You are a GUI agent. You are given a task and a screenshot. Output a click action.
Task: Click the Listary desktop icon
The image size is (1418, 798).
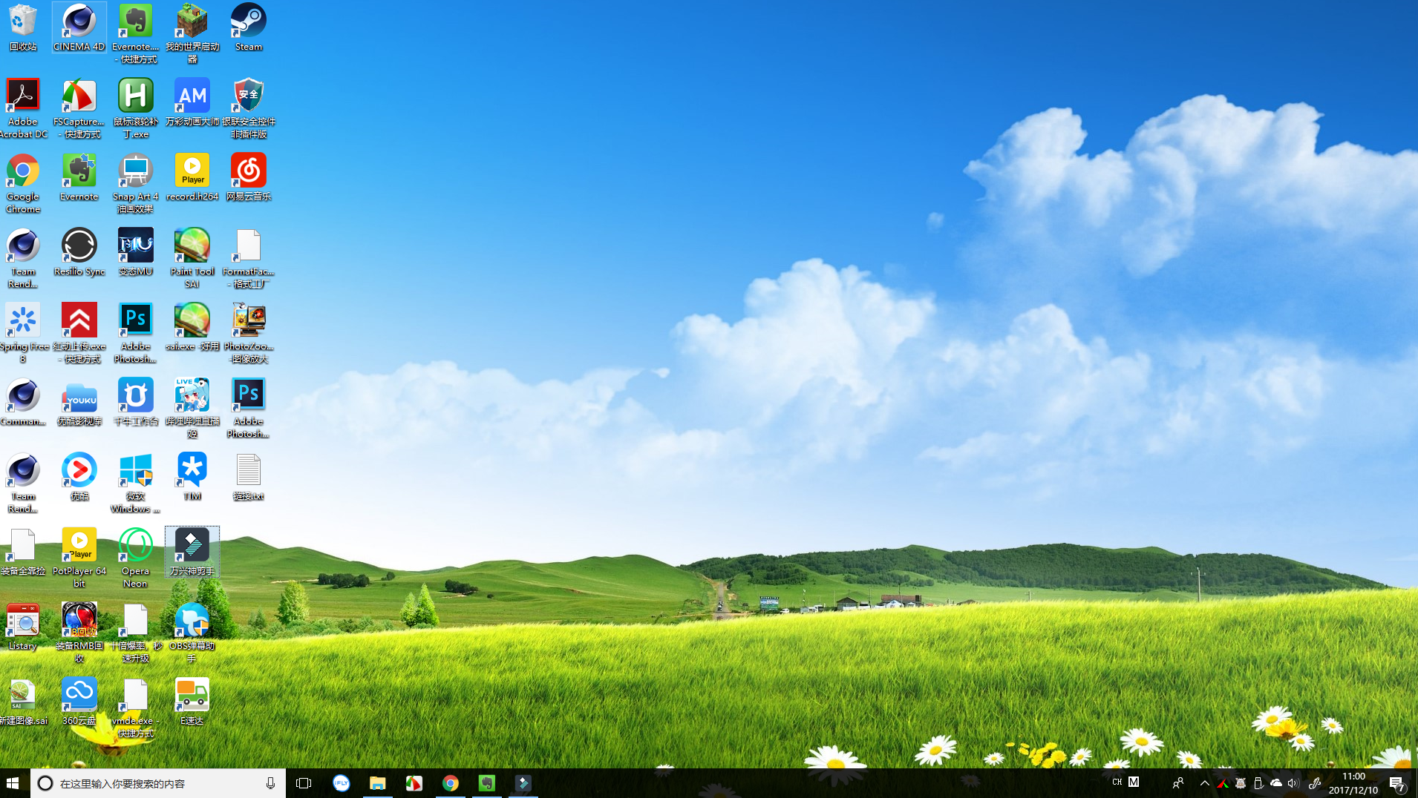23,627
